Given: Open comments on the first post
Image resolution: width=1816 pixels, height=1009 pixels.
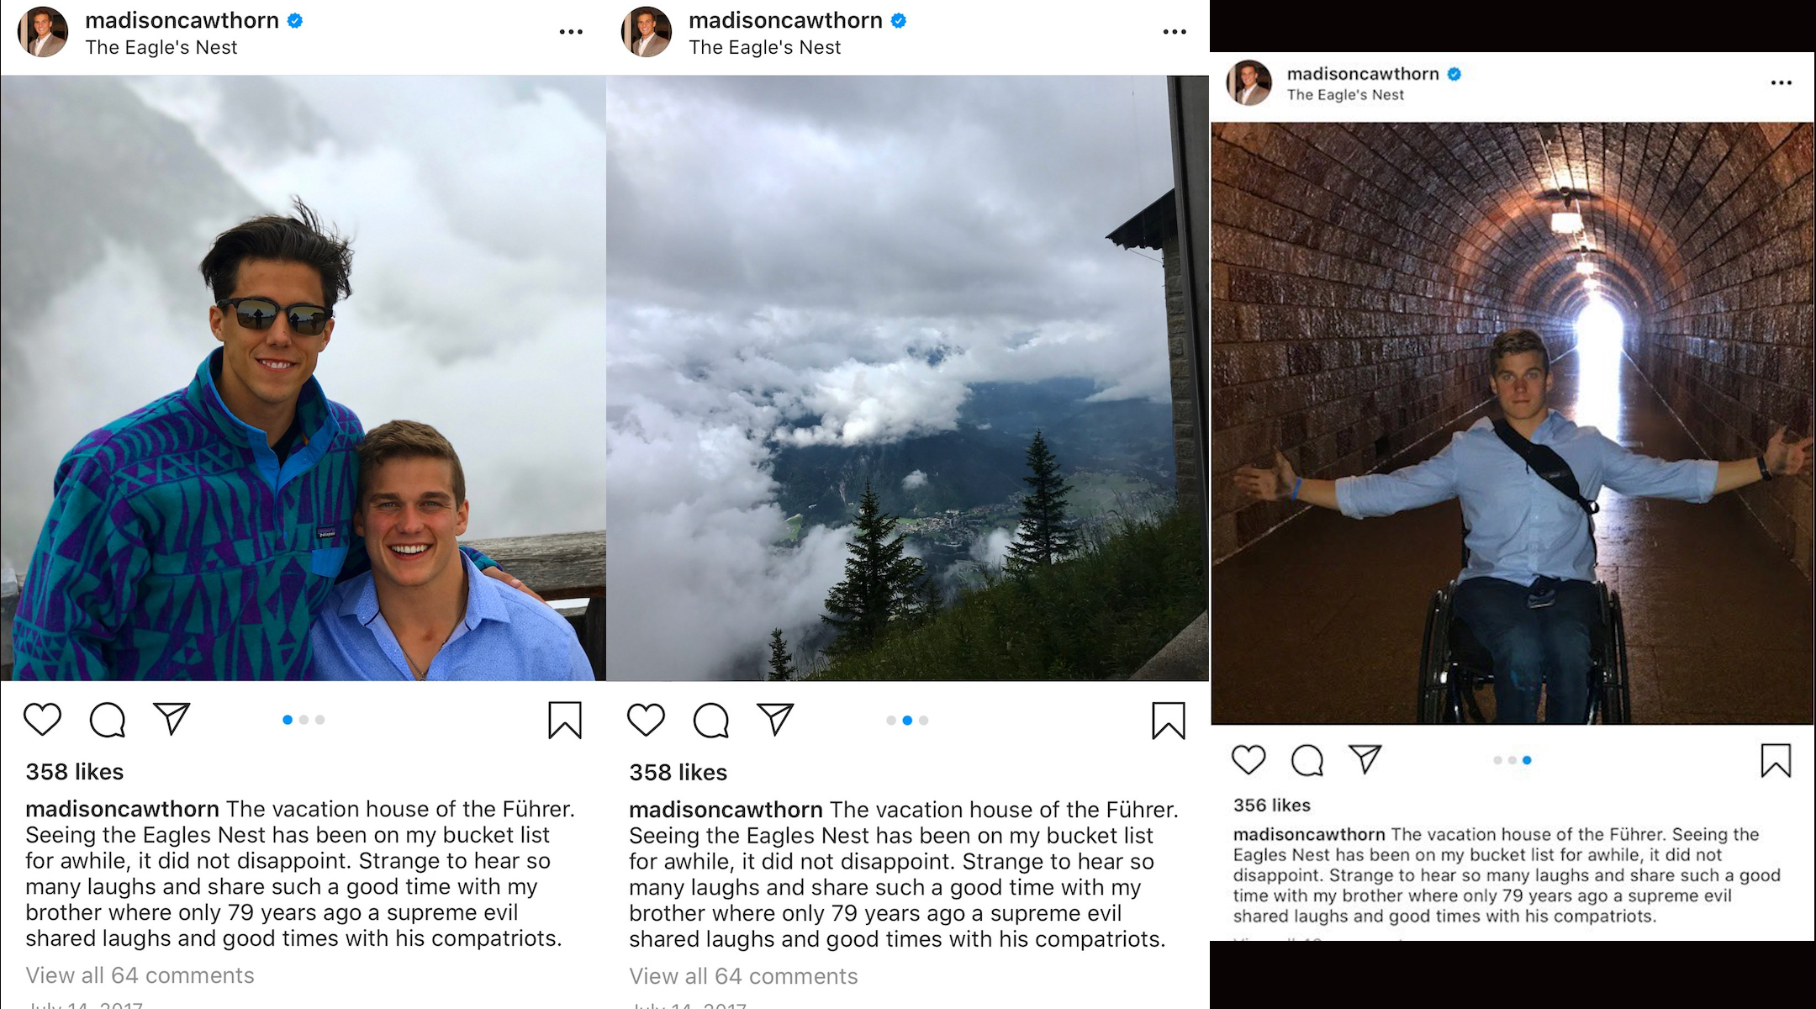Looking at the screenshot, I should point(108,720).
